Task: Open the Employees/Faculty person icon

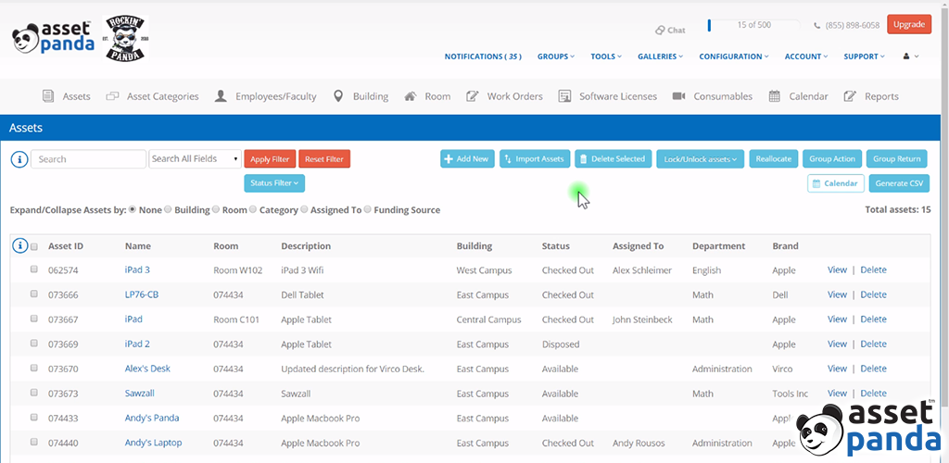Action: click(x=221, y=96)
